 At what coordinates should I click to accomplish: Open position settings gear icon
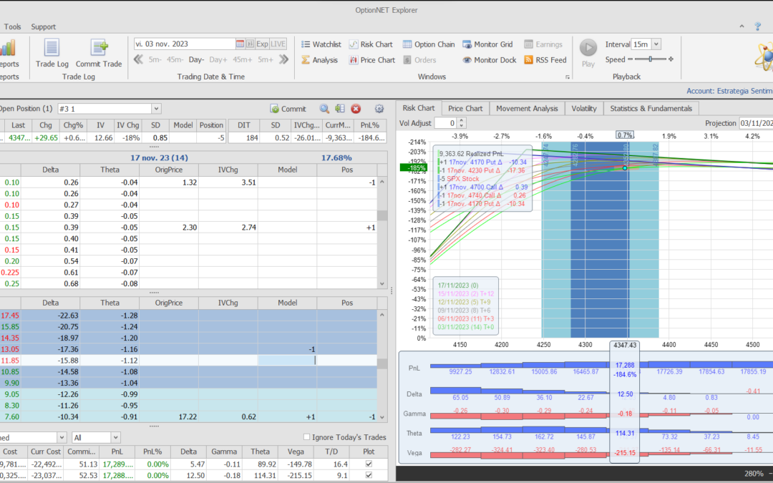379,109
